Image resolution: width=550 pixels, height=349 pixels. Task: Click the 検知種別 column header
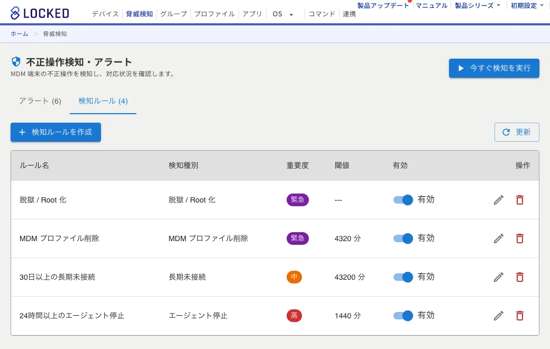pyautogui.click(x=184, y=166)
